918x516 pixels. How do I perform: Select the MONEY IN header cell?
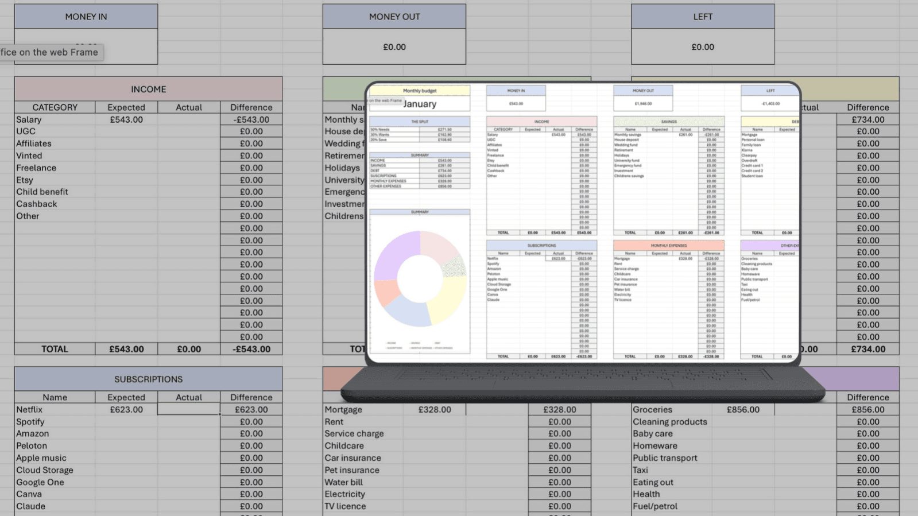pos(86,17)
